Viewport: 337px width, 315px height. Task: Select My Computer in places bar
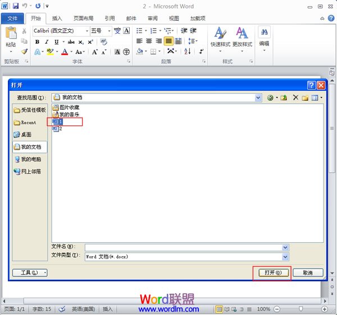click(28, 159)
